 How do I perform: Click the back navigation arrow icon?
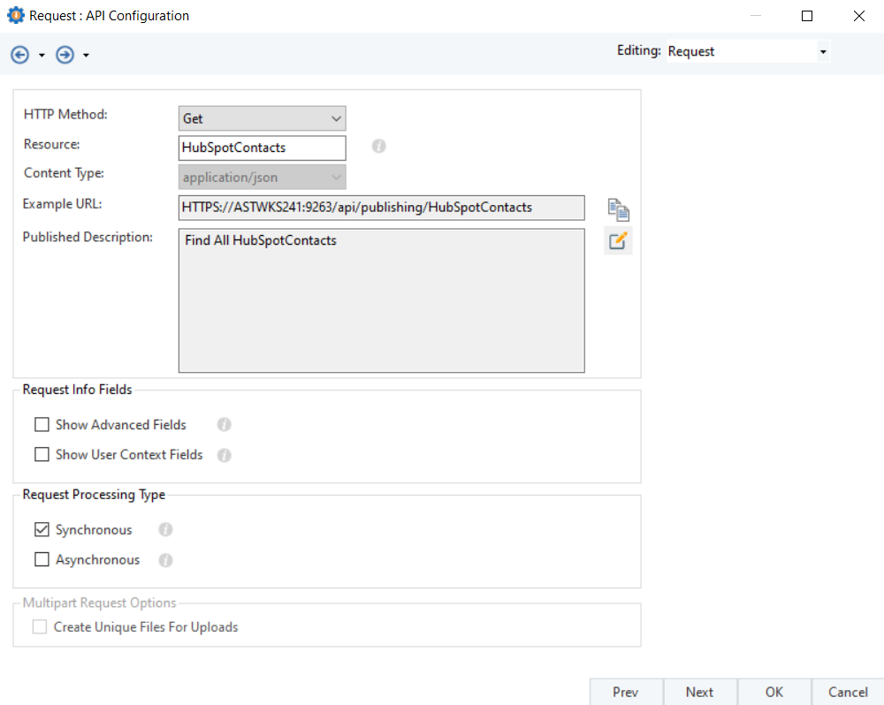pos(19,55)
